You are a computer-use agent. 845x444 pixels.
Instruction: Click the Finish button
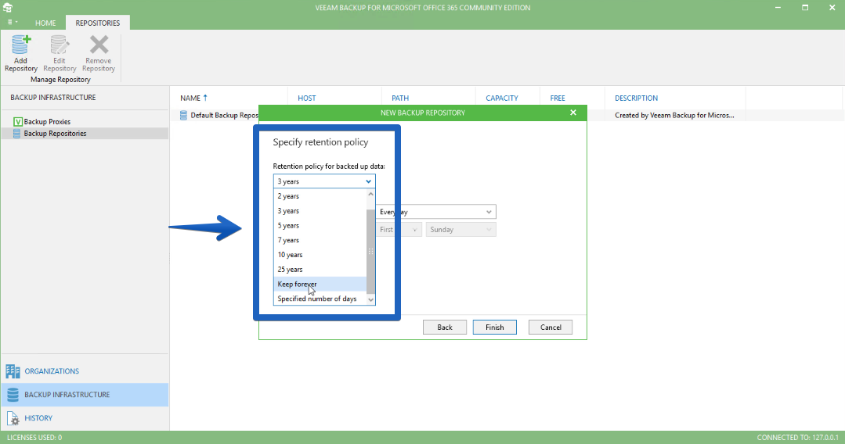[495, 328]
